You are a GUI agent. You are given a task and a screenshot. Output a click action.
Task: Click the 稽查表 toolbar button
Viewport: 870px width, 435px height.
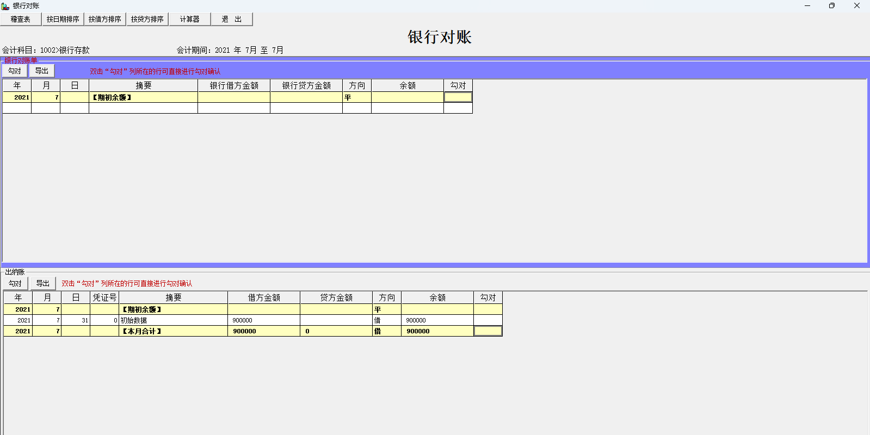21,19
